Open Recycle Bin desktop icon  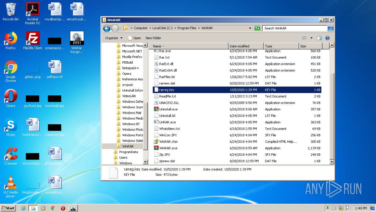tap(11, 12)
